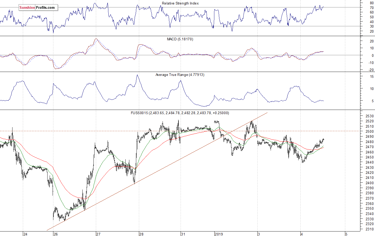Click date label 4 on time axis
Screen dimensions: 375x236
[x=302, y=234]
